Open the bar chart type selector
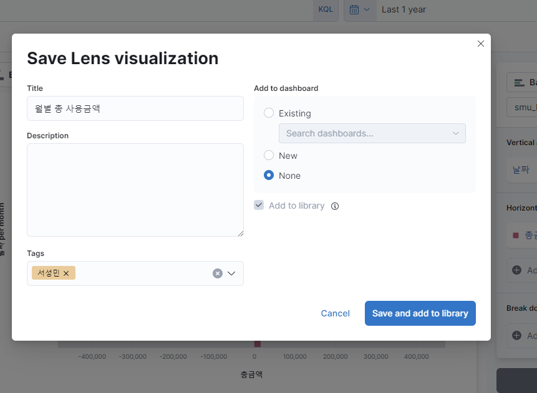 522,82
